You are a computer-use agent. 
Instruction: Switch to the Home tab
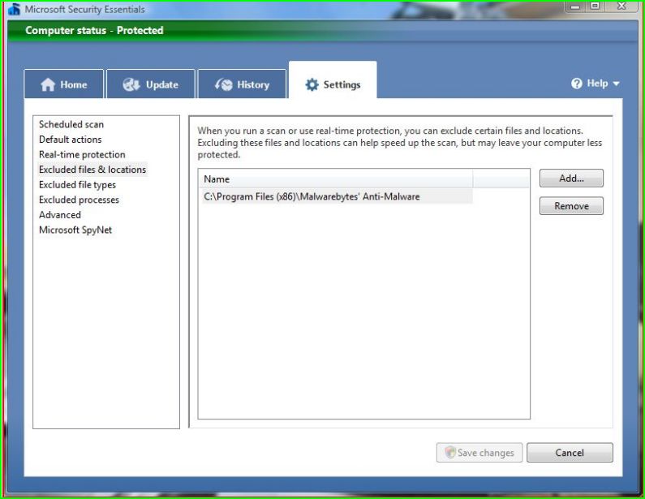click(x=64, y=84)
